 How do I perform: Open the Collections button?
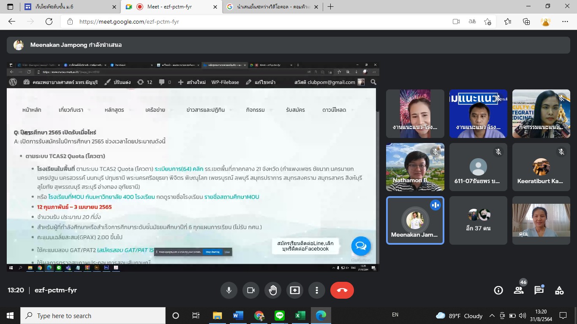tap(526, 22)
